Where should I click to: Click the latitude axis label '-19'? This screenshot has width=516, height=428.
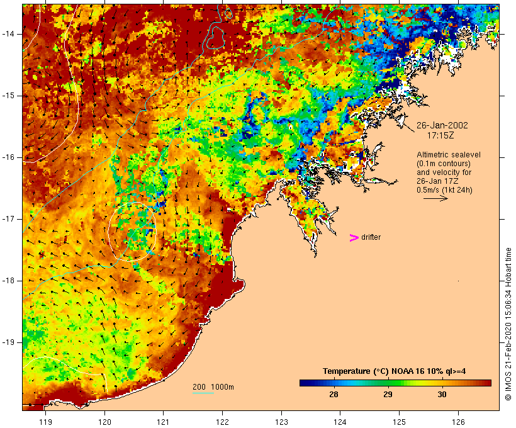pyautogui.click(x=8, y=342)
